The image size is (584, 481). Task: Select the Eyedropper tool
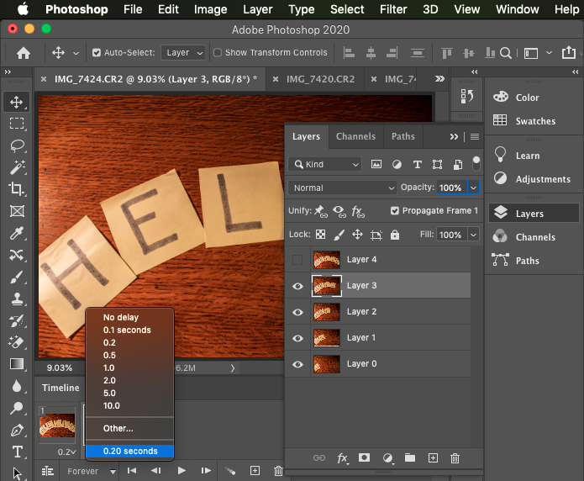point(16,233)
